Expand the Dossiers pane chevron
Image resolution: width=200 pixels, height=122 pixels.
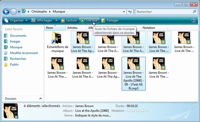point(41,98)
